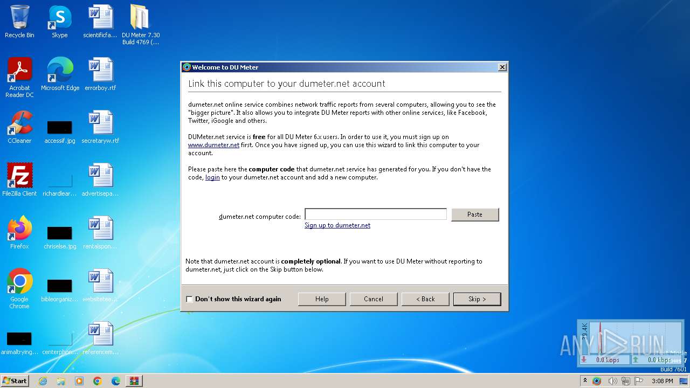The height and width of the screenshot is (388, 690).
Task: Select the FileZilla Client shortcut
Action: (x=19, y=180)
